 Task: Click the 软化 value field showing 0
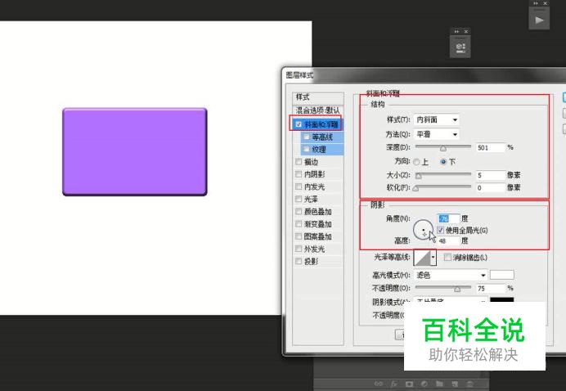click(x=490, y=188)
